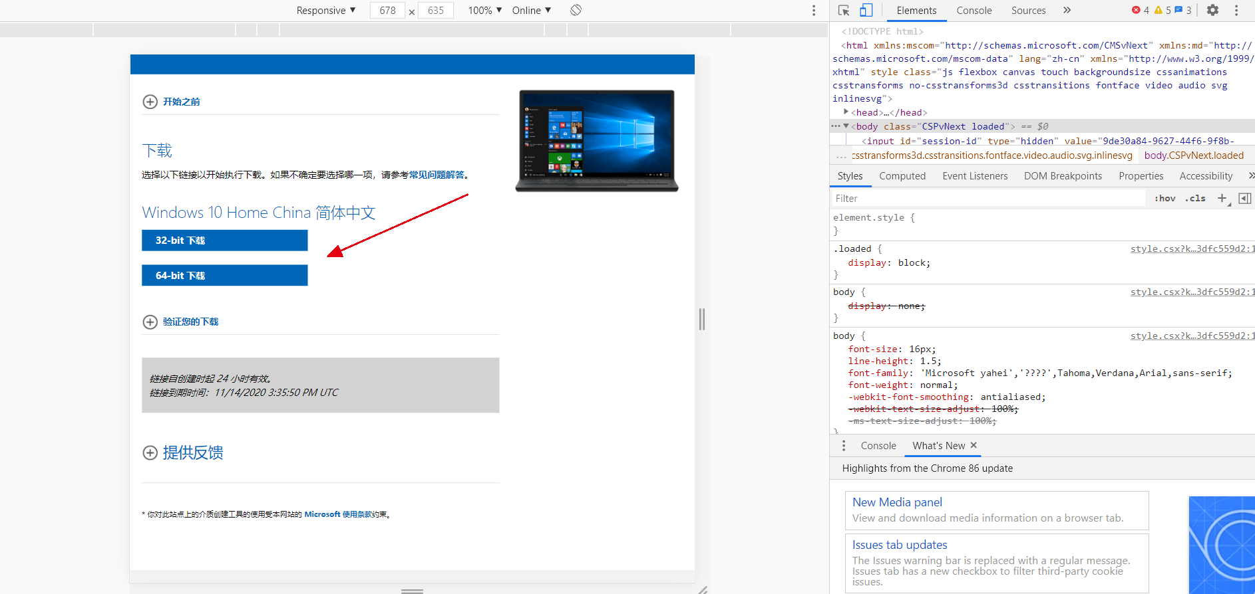Click ellipsis actions beside body element
The width and height of the screenshot is (1255, 594).
(836, 126)
